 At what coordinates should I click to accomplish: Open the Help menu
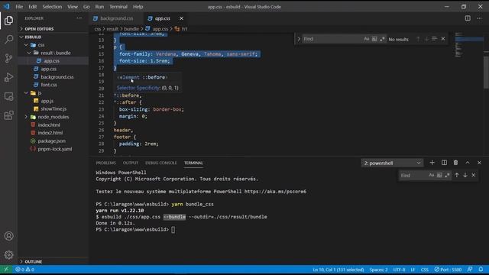click(x=138, y=7)
